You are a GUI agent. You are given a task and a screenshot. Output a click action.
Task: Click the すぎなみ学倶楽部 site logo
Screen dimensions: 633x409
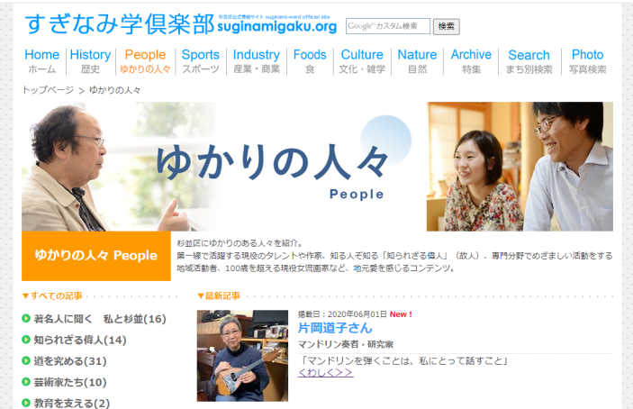click(x=180, y=24)
